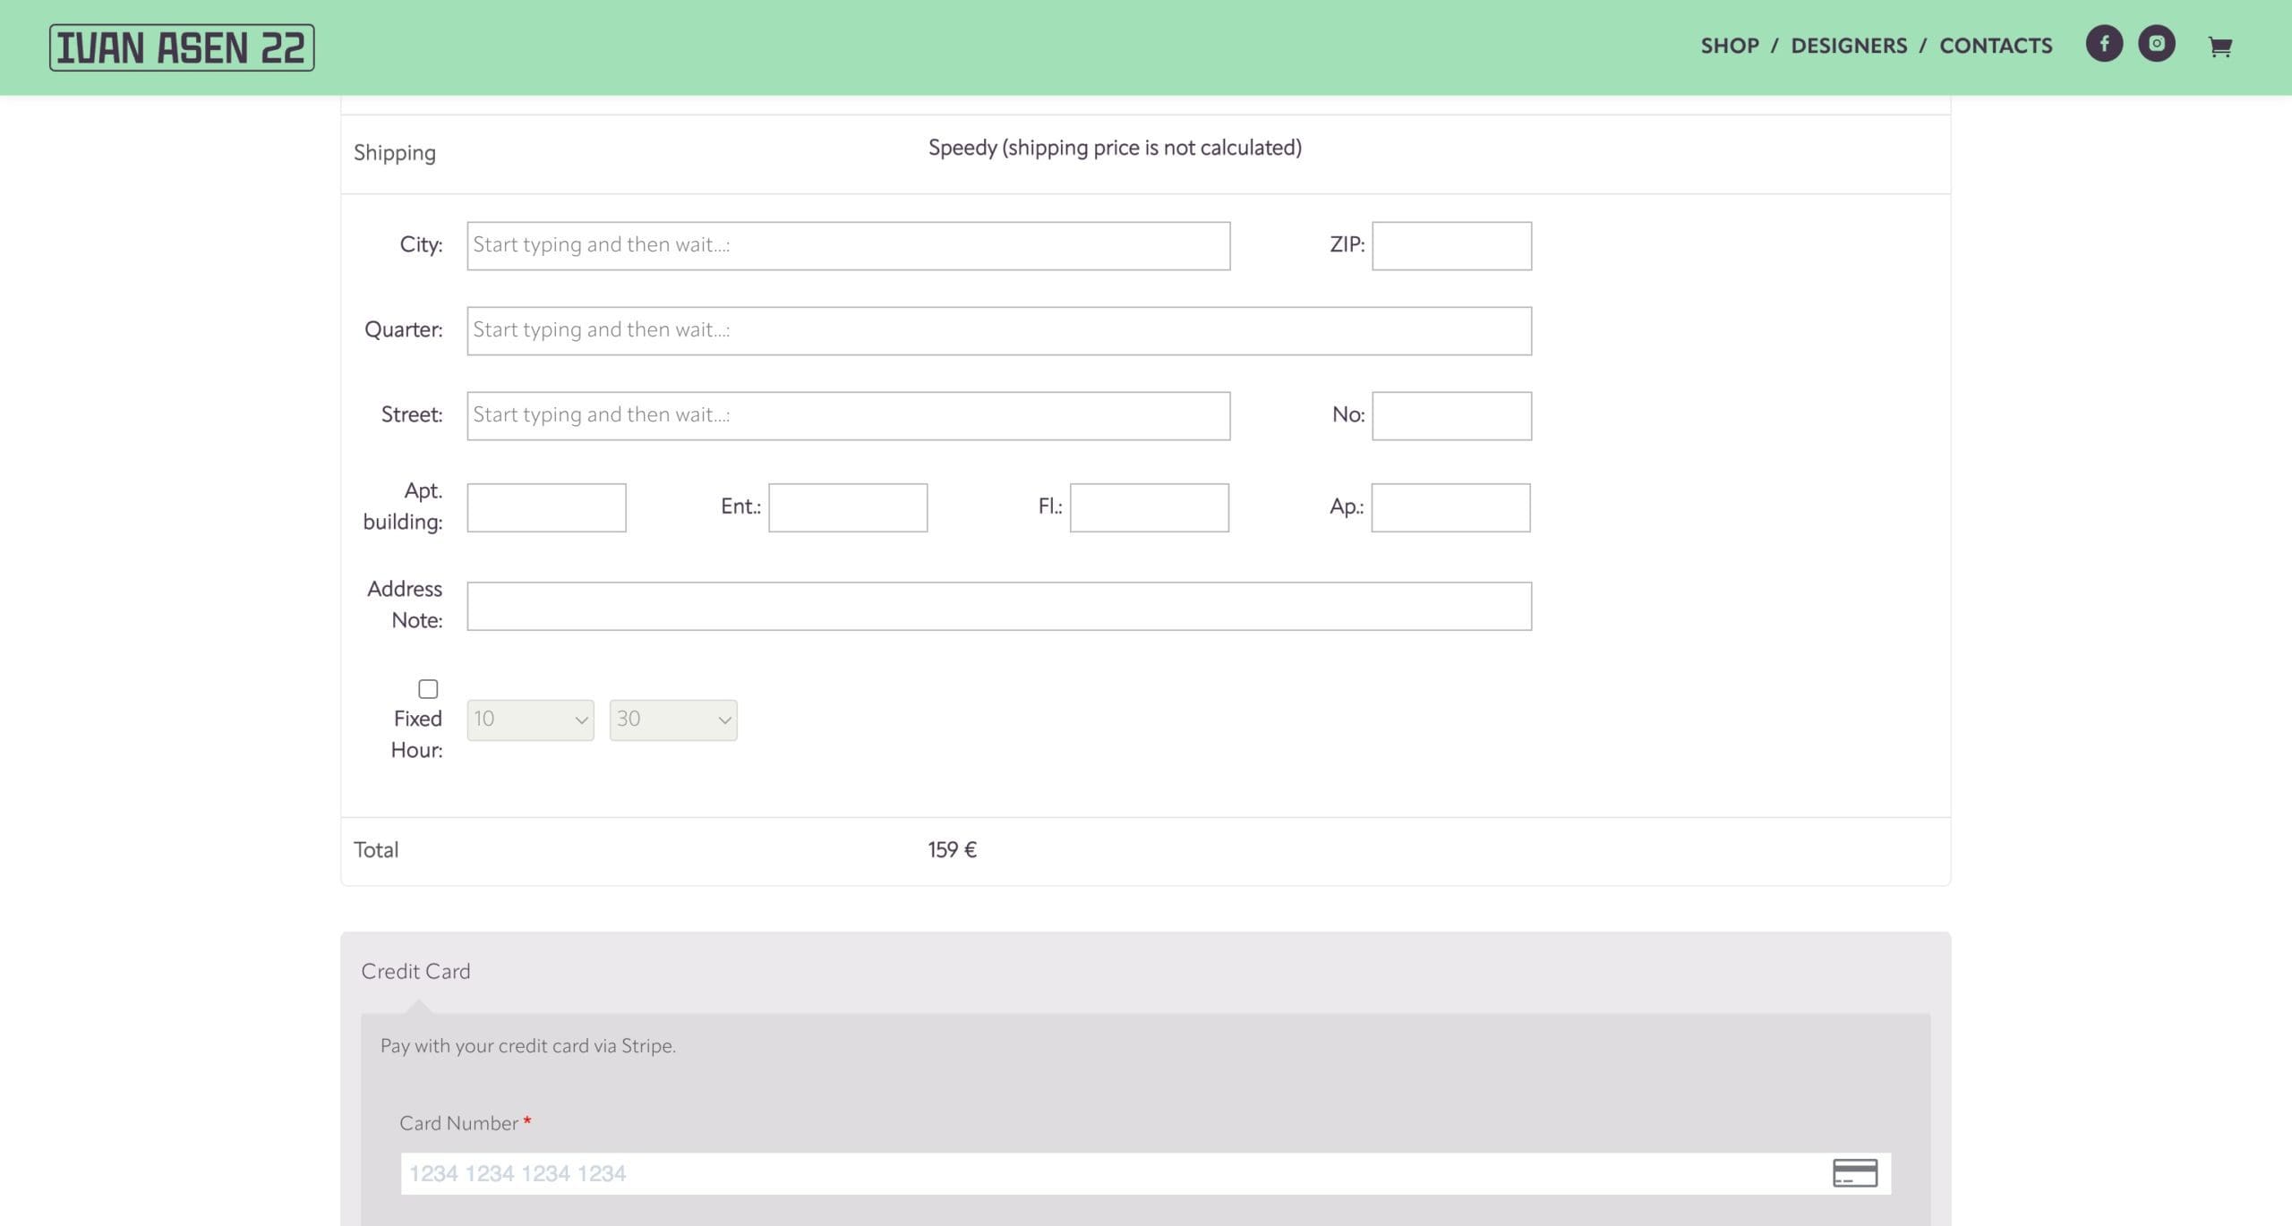Screen dimensions: 2292x1226
Task: Open the SHOP menu item
Action: [x=1729, y=46]
